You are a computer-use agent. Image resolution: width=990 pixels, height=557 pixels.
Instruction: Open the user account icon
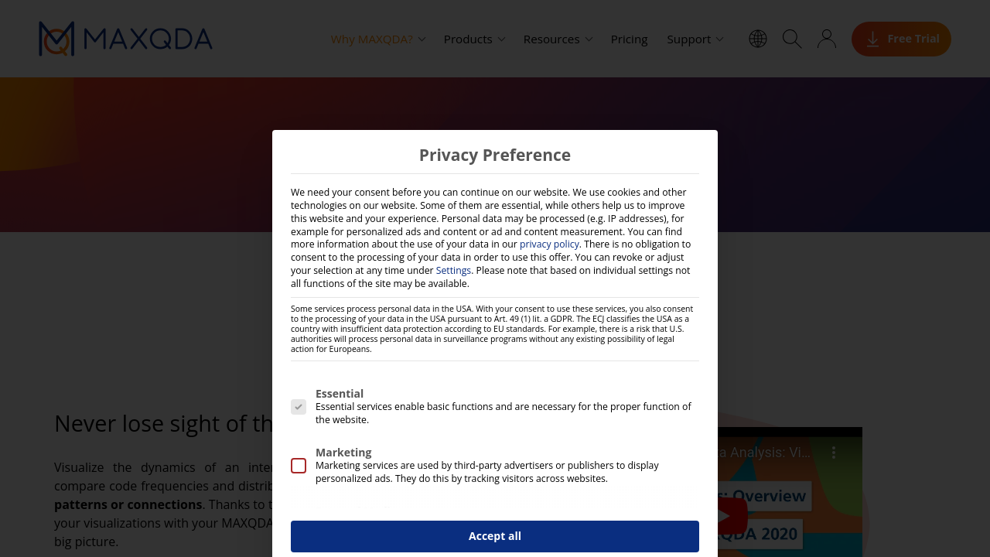tap(827, 39)
